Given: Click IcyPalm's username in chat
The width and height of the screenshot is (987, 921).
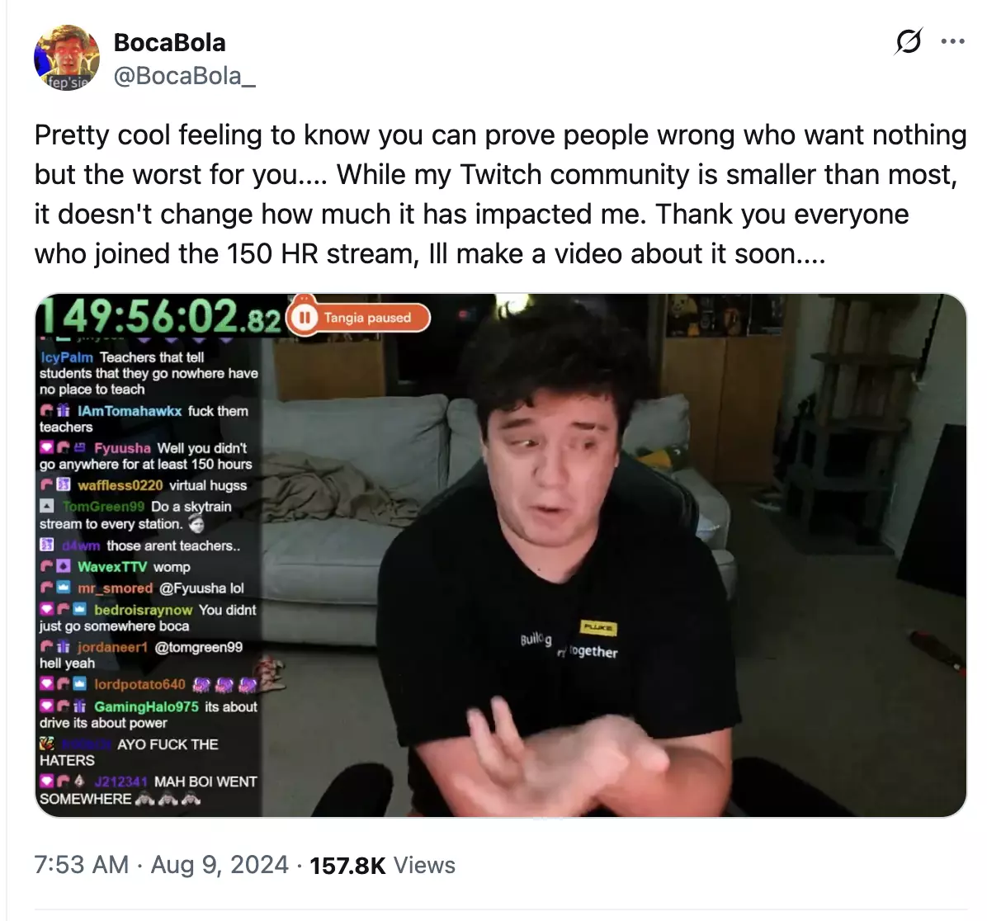Looking at the screenshot, I should pos(67,357).
